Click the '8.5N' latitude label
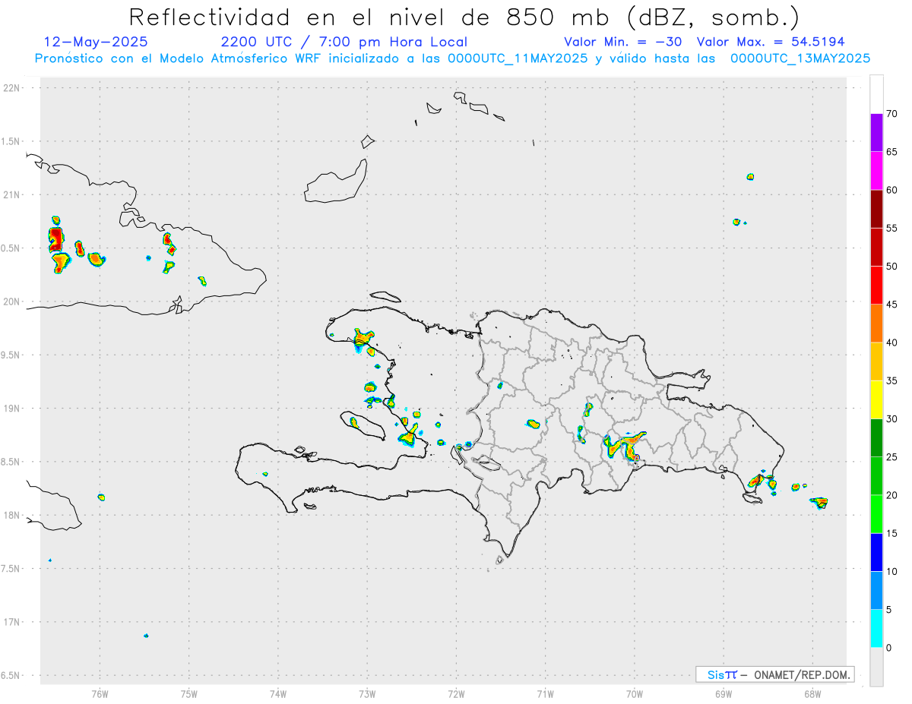This screenshot has height=704, width=912. pyautogui.click(x=11, y=462)
